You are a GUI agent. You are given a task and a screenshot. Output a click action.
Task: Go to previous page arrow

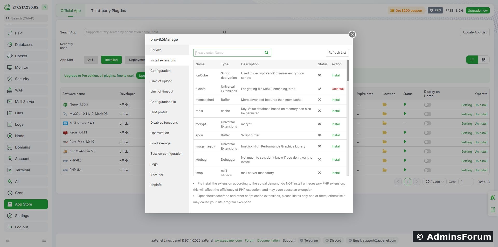click(398, 182)
